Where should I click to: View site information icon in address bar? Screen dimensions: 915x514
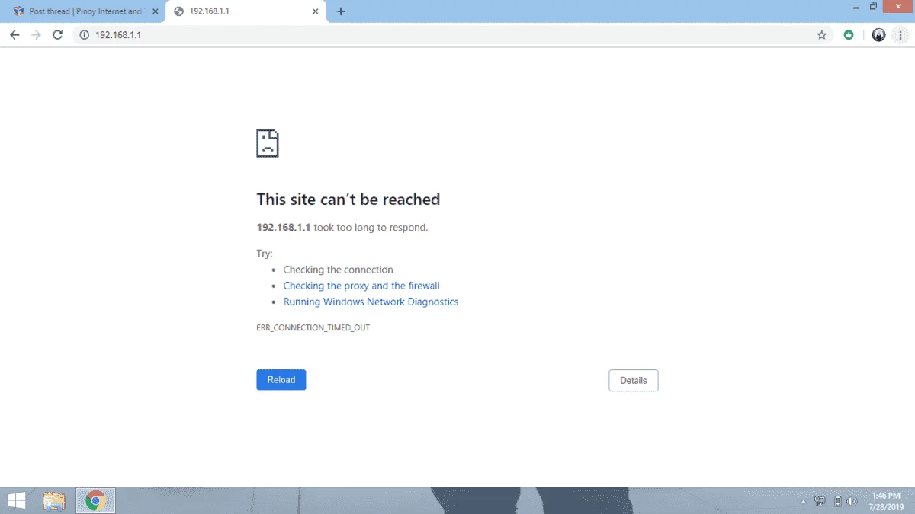[84, 35]
